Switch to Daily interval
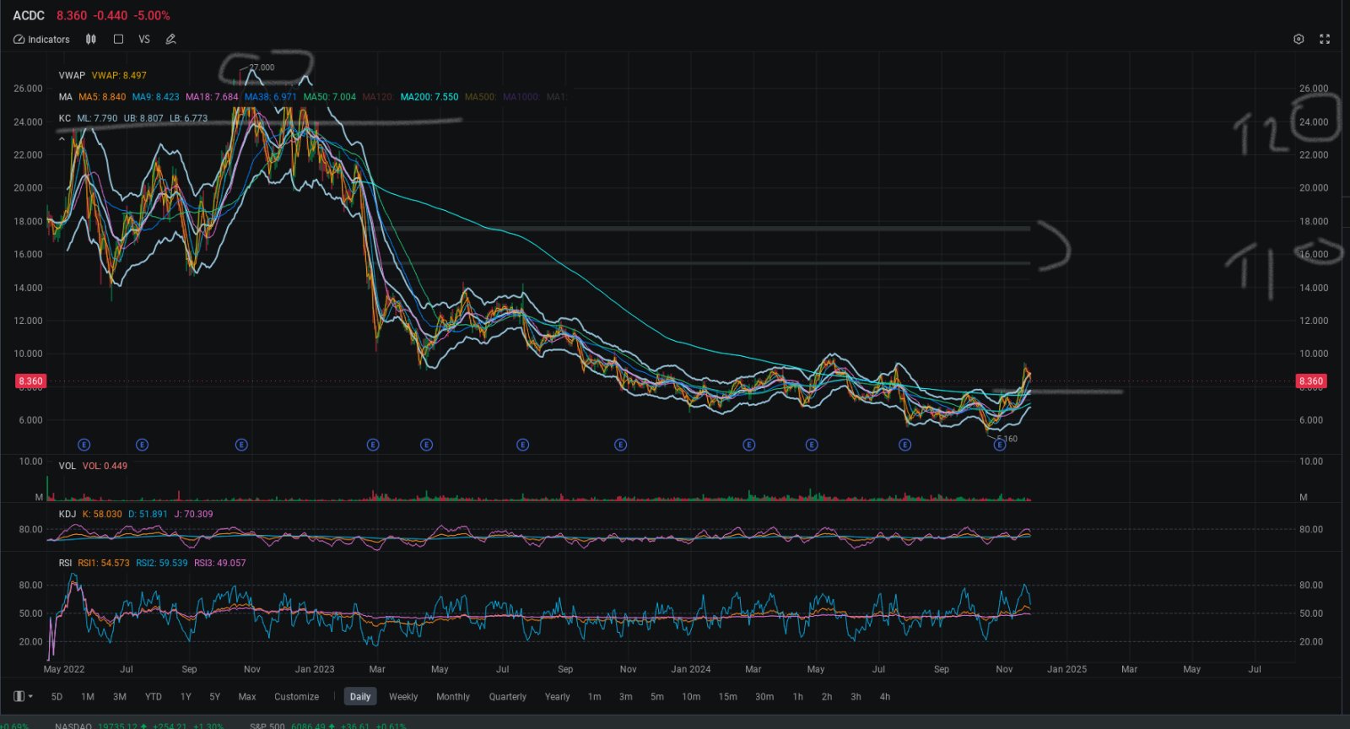Screen dimensions: 1350x729 click(x=360, y=697)
